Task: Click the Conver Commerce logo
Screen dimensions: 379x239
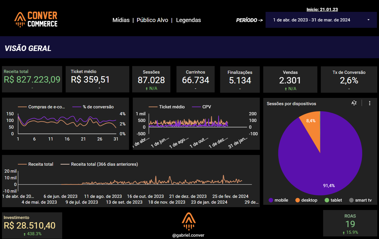Action: 36,19
